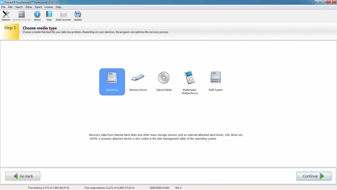The image size is (337, 190).
Task: Open the Extras menu
Action: [29, 7]
